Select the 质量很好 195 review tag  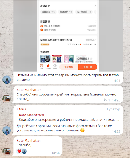point(48,12)
